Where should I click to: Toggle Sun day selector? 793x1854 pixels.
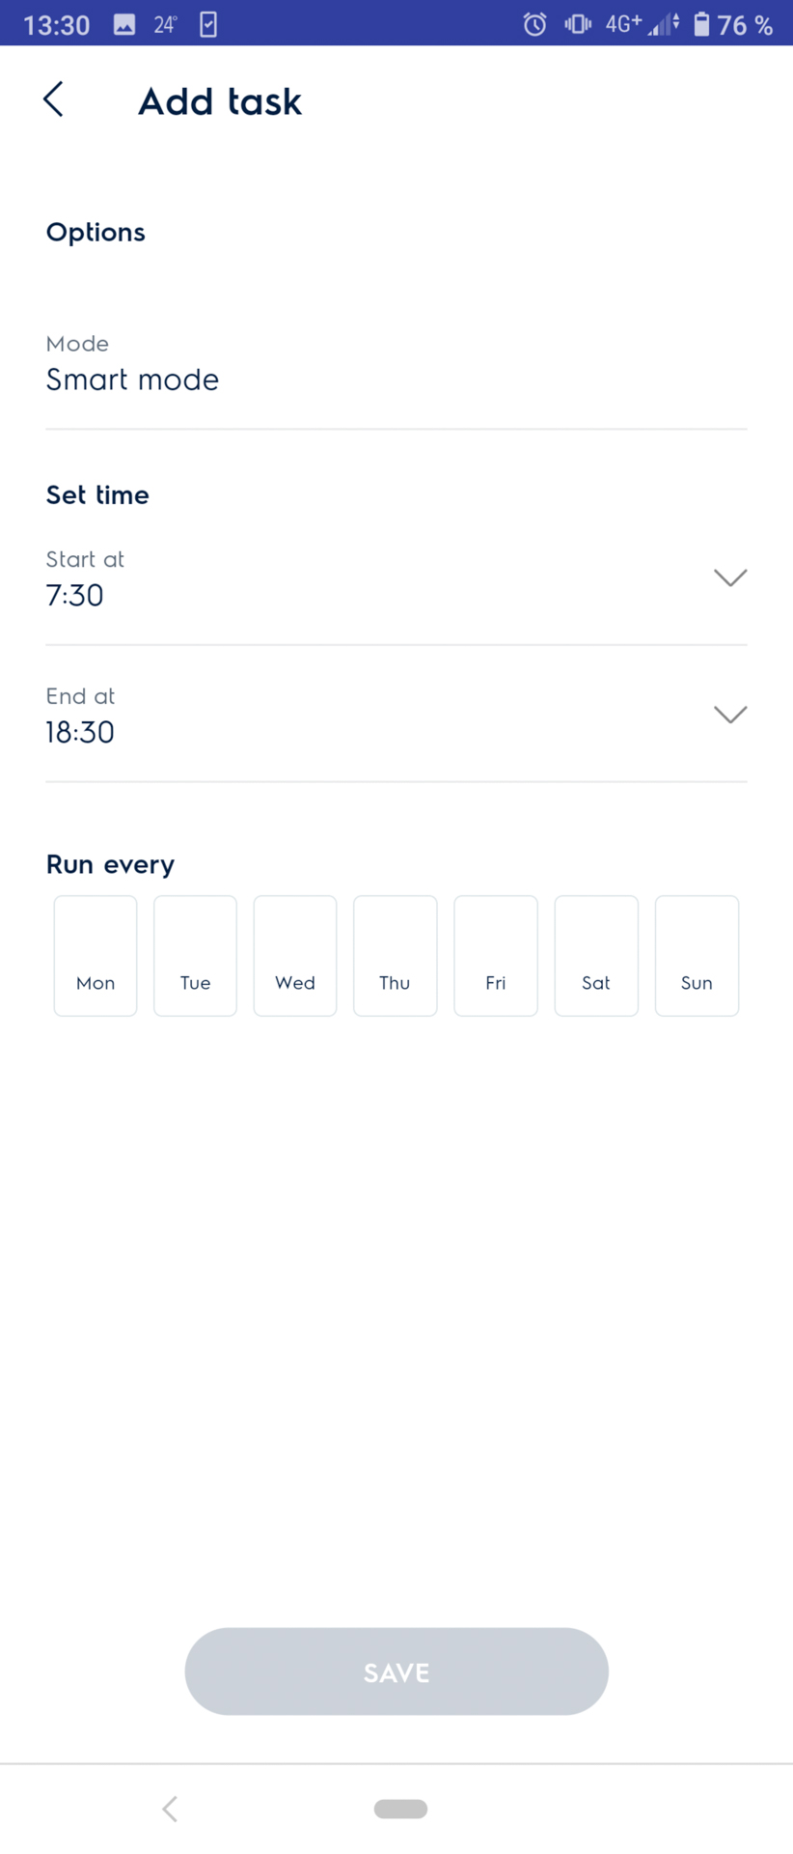[x=697, y=956]
